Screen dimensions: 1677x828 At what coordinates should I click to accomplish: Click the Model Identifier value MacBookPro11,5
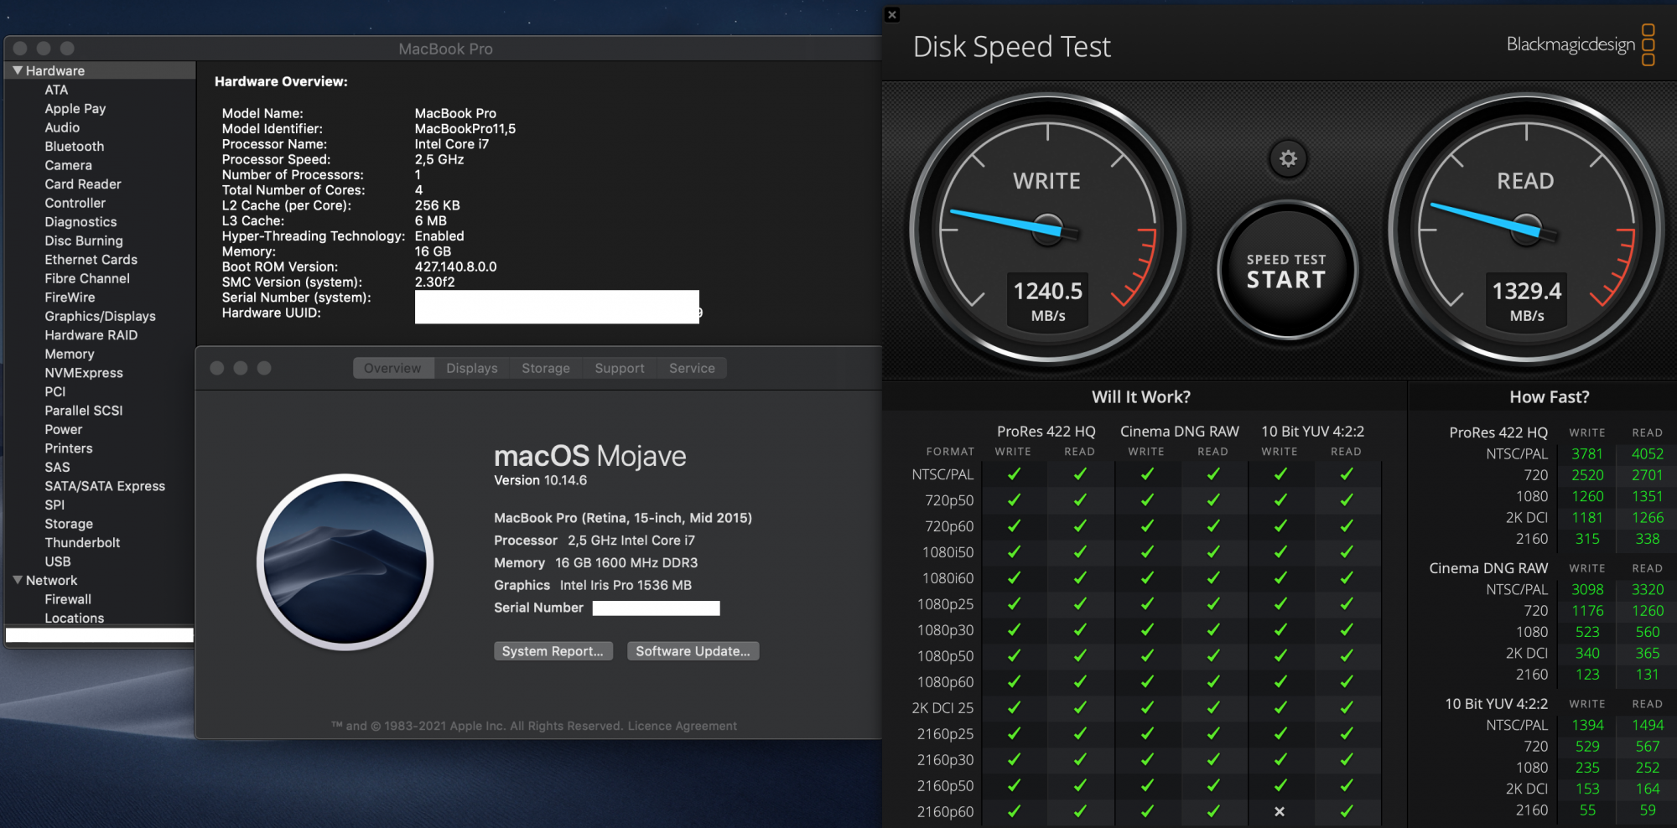point(465,128)
